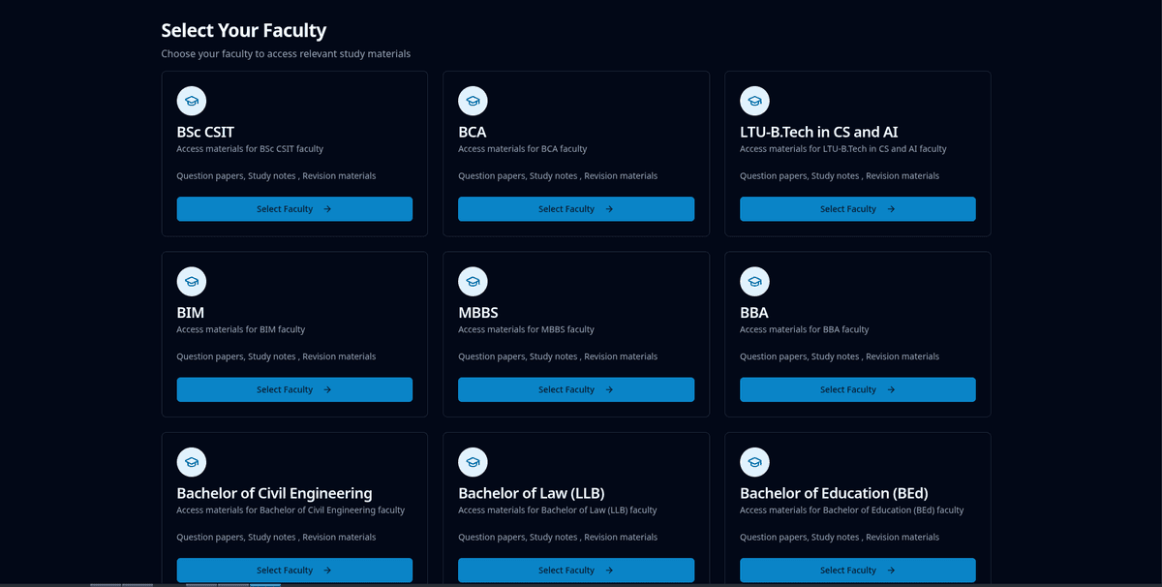Select Faculty for BIM
The height and width of the screenshot is (587, 1162).
pyautogui.click(x=294, y=389)
